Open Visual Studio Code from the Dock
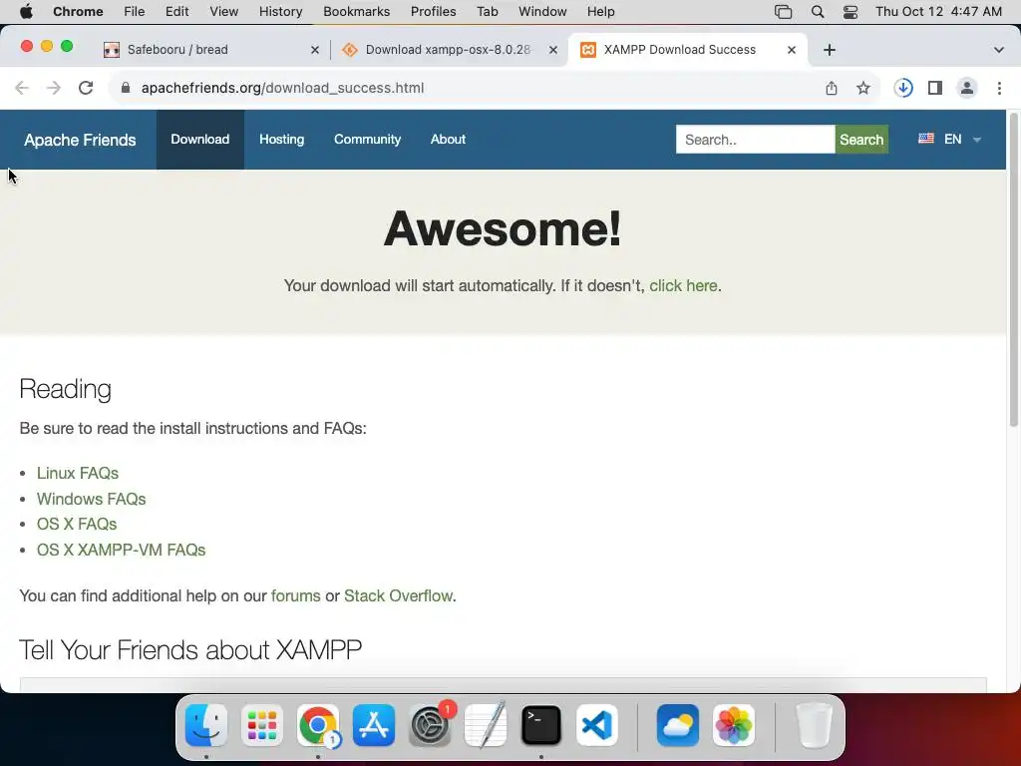This screenshot has height=766, width=1021. (x=597, y=725)
